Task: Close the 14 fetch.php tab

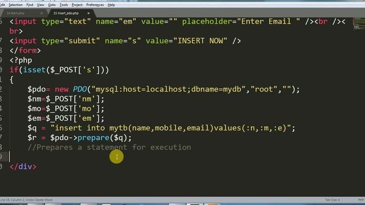Action: (42, 13)
